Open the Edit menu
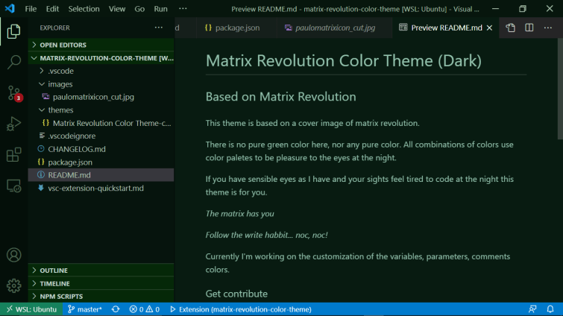The height and width of the screenshot is (316, 563). coord(52,9)
